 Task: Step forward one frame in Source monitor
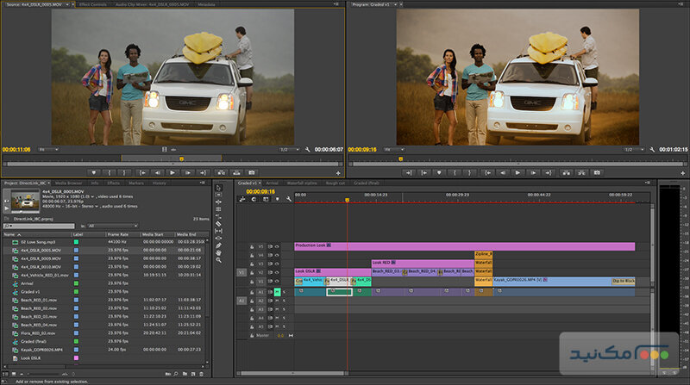coord(188,173)
